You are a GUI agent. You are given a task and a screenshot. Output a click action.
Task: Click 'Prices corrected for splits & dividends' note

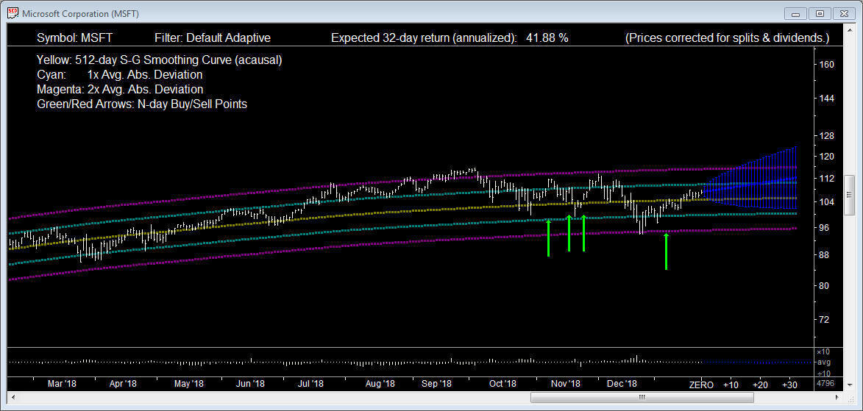click(x=727, y=38)
